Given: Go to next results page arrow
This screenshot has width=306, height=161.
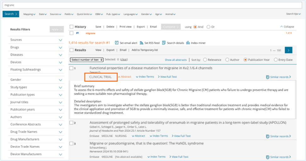Looking at the screenshot, I should [x=288, y=50].
